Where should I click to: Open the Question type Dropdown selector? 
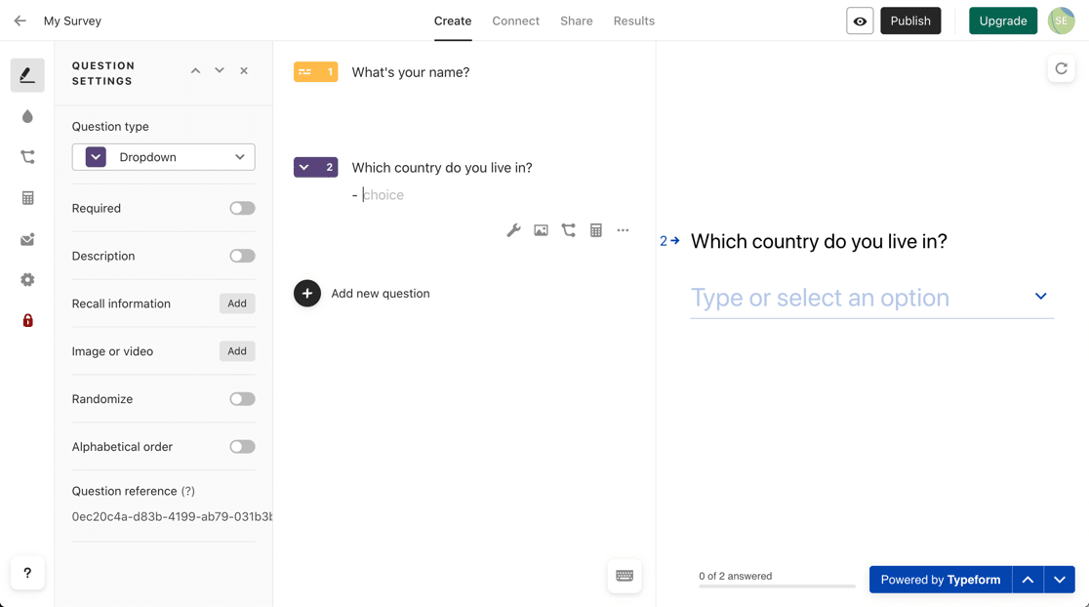(x=163, y=157)
